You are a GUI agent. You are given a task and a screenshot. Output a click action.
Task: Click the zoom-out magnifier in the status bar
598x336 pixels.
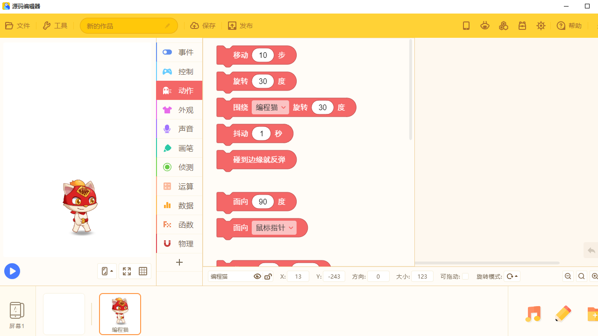pyautogui.click(x=568, y=276)
